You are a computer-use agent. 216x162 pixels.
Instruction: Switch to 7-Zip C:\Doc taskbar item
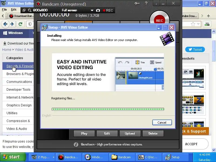148,157
